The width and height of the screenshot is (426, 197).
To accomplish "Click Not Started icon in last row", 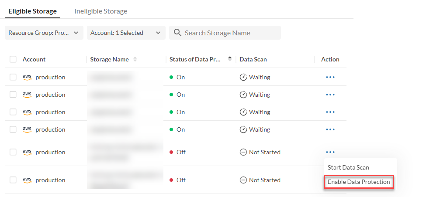I will click(x=243, y=180).
